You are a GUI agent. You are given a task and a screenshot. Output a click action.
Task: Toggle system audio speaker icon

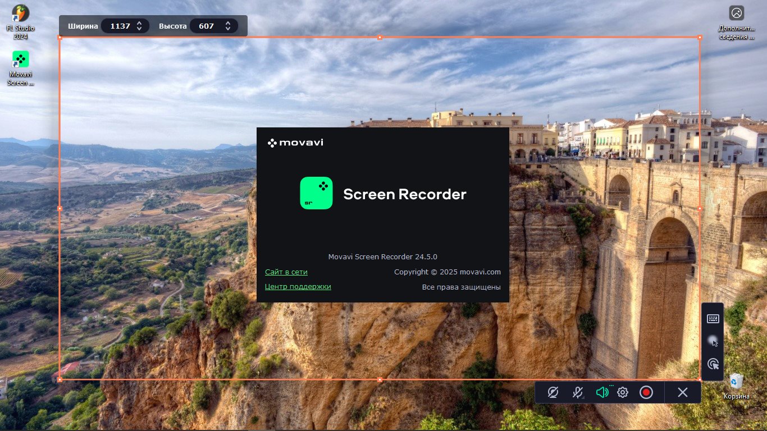(602, 392)
